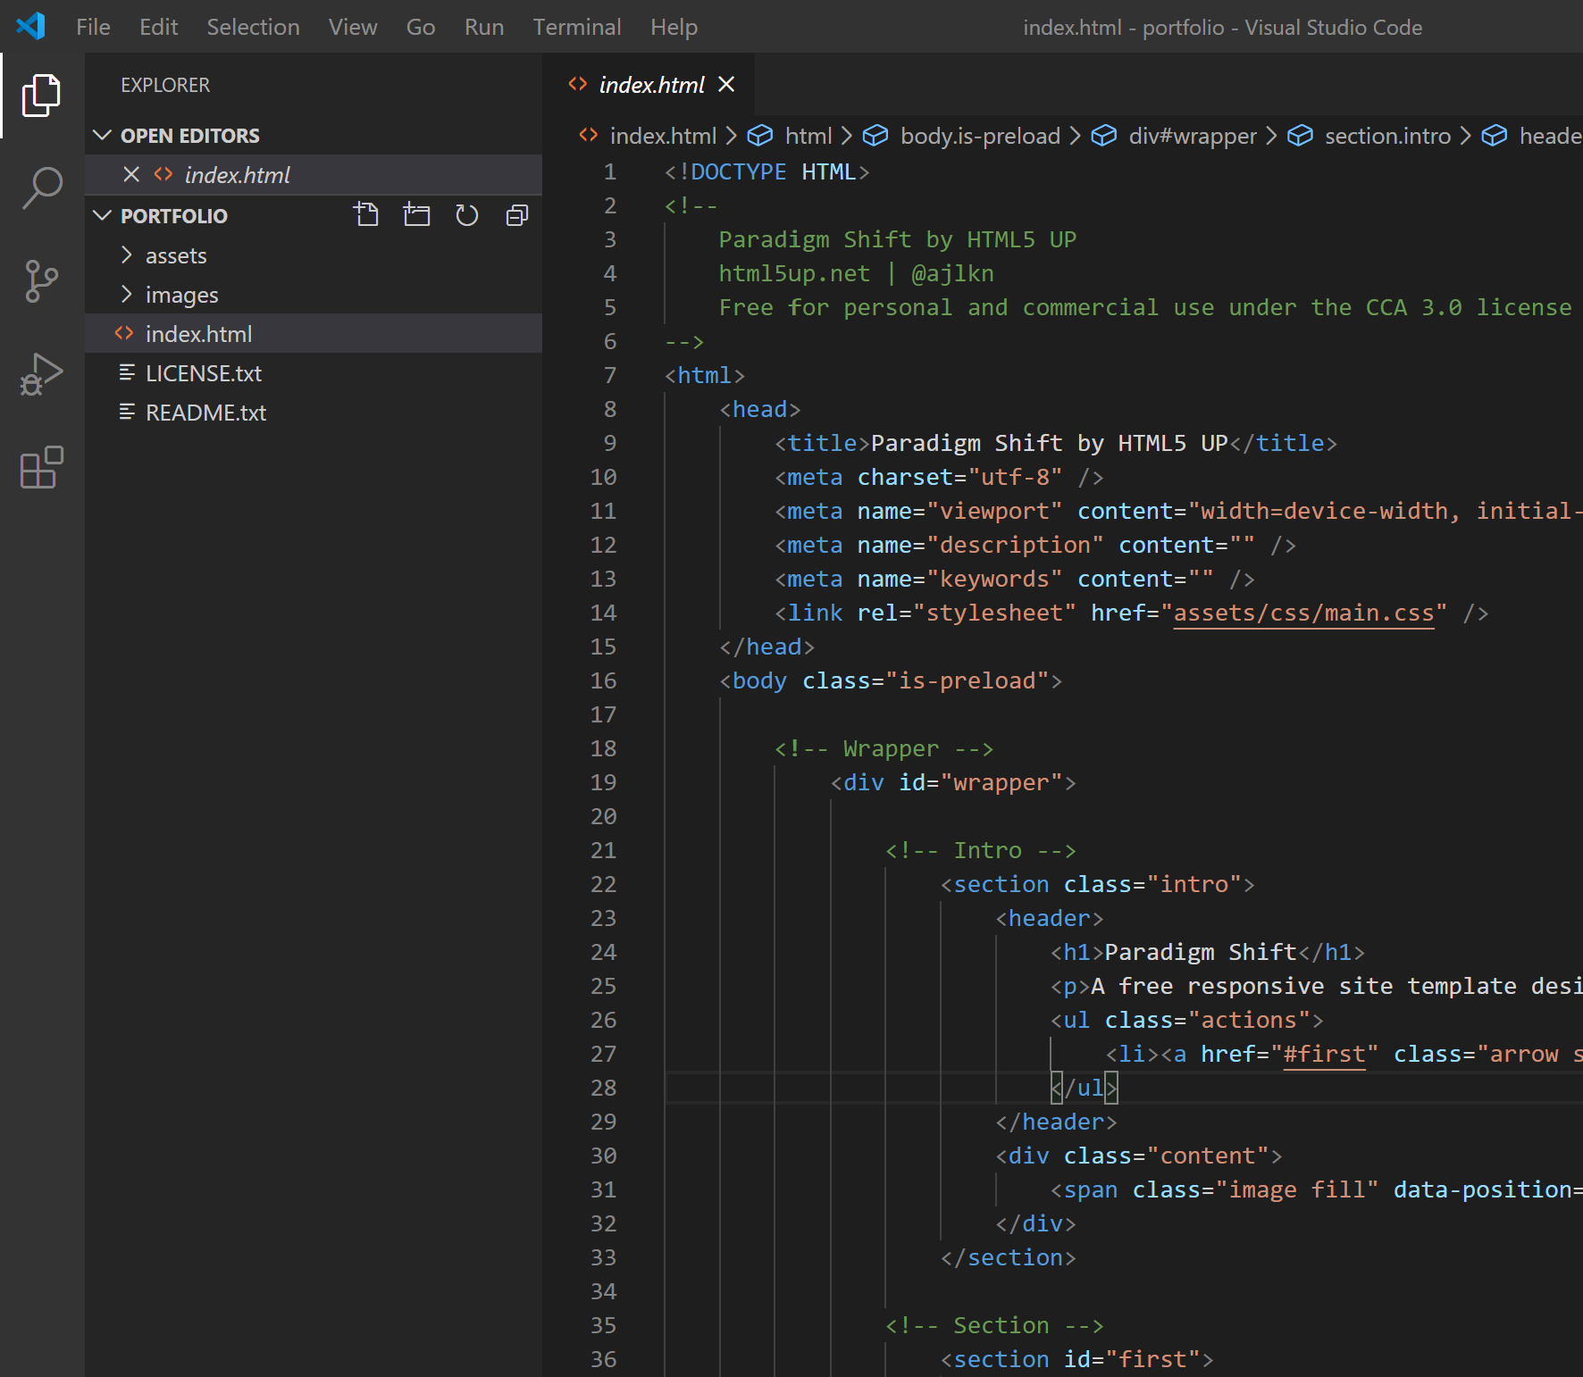This screenshot has height=1377, width=1583.
Task: Open the Source Control view
Action: point(42,281)
